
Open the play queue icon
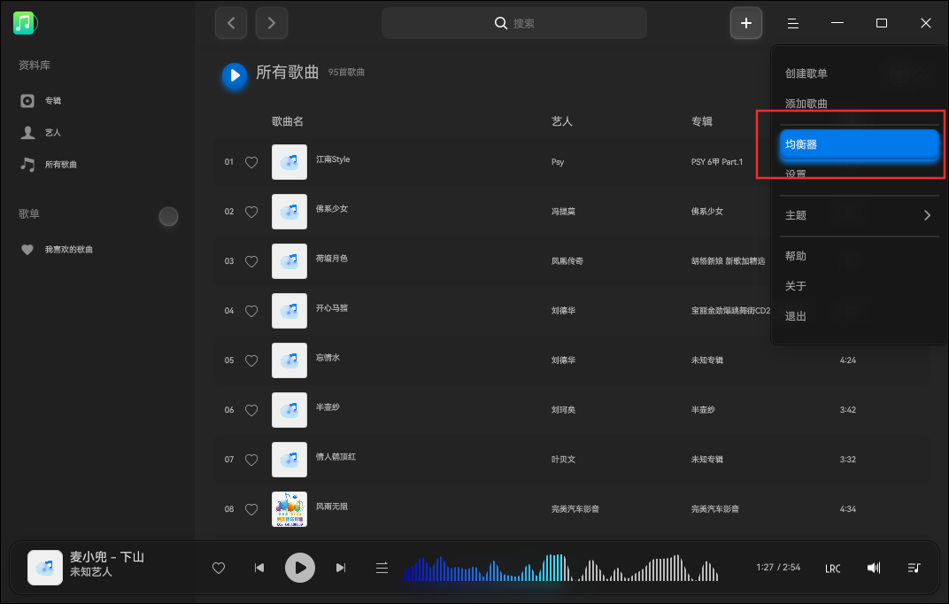tap(914, 568)
